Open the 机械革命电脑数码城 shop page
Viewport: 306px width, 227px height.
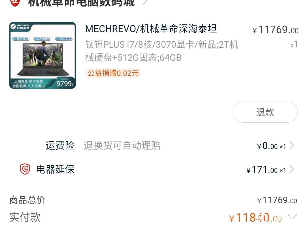(81, 3)
